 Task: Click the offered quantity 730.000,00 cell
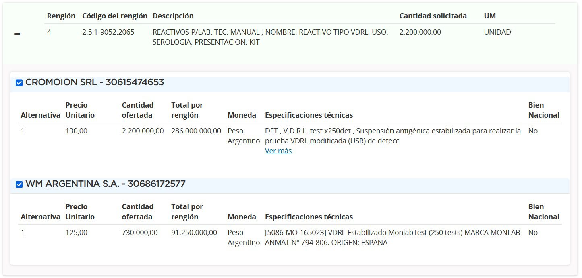[x=139, y=233]
